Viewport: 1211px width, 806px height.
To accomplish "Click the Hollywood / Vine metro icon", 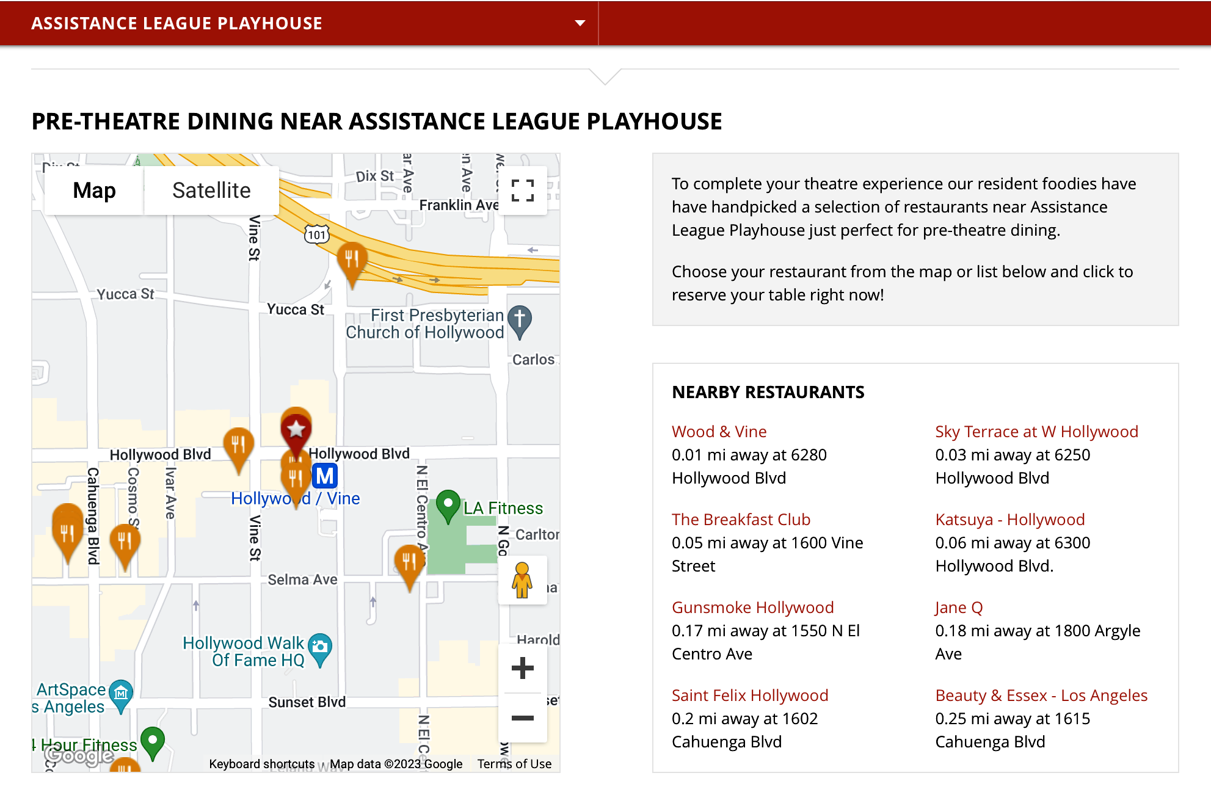I will coord(325,476).
